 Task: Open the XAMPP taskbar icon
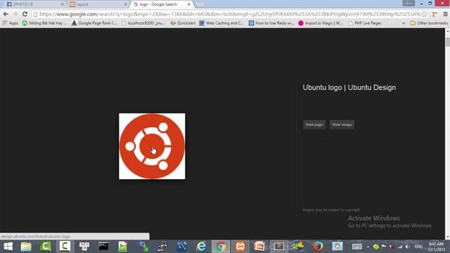pyautogui.click(x=240, y=247)
